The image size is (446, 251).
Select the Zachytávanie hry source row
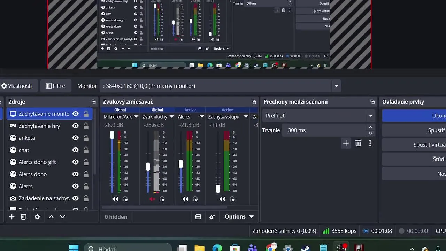49,126
